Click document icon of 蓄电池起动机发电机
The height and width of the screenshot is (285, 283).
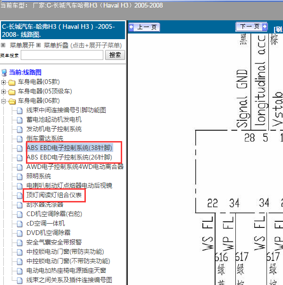[20, 120]
